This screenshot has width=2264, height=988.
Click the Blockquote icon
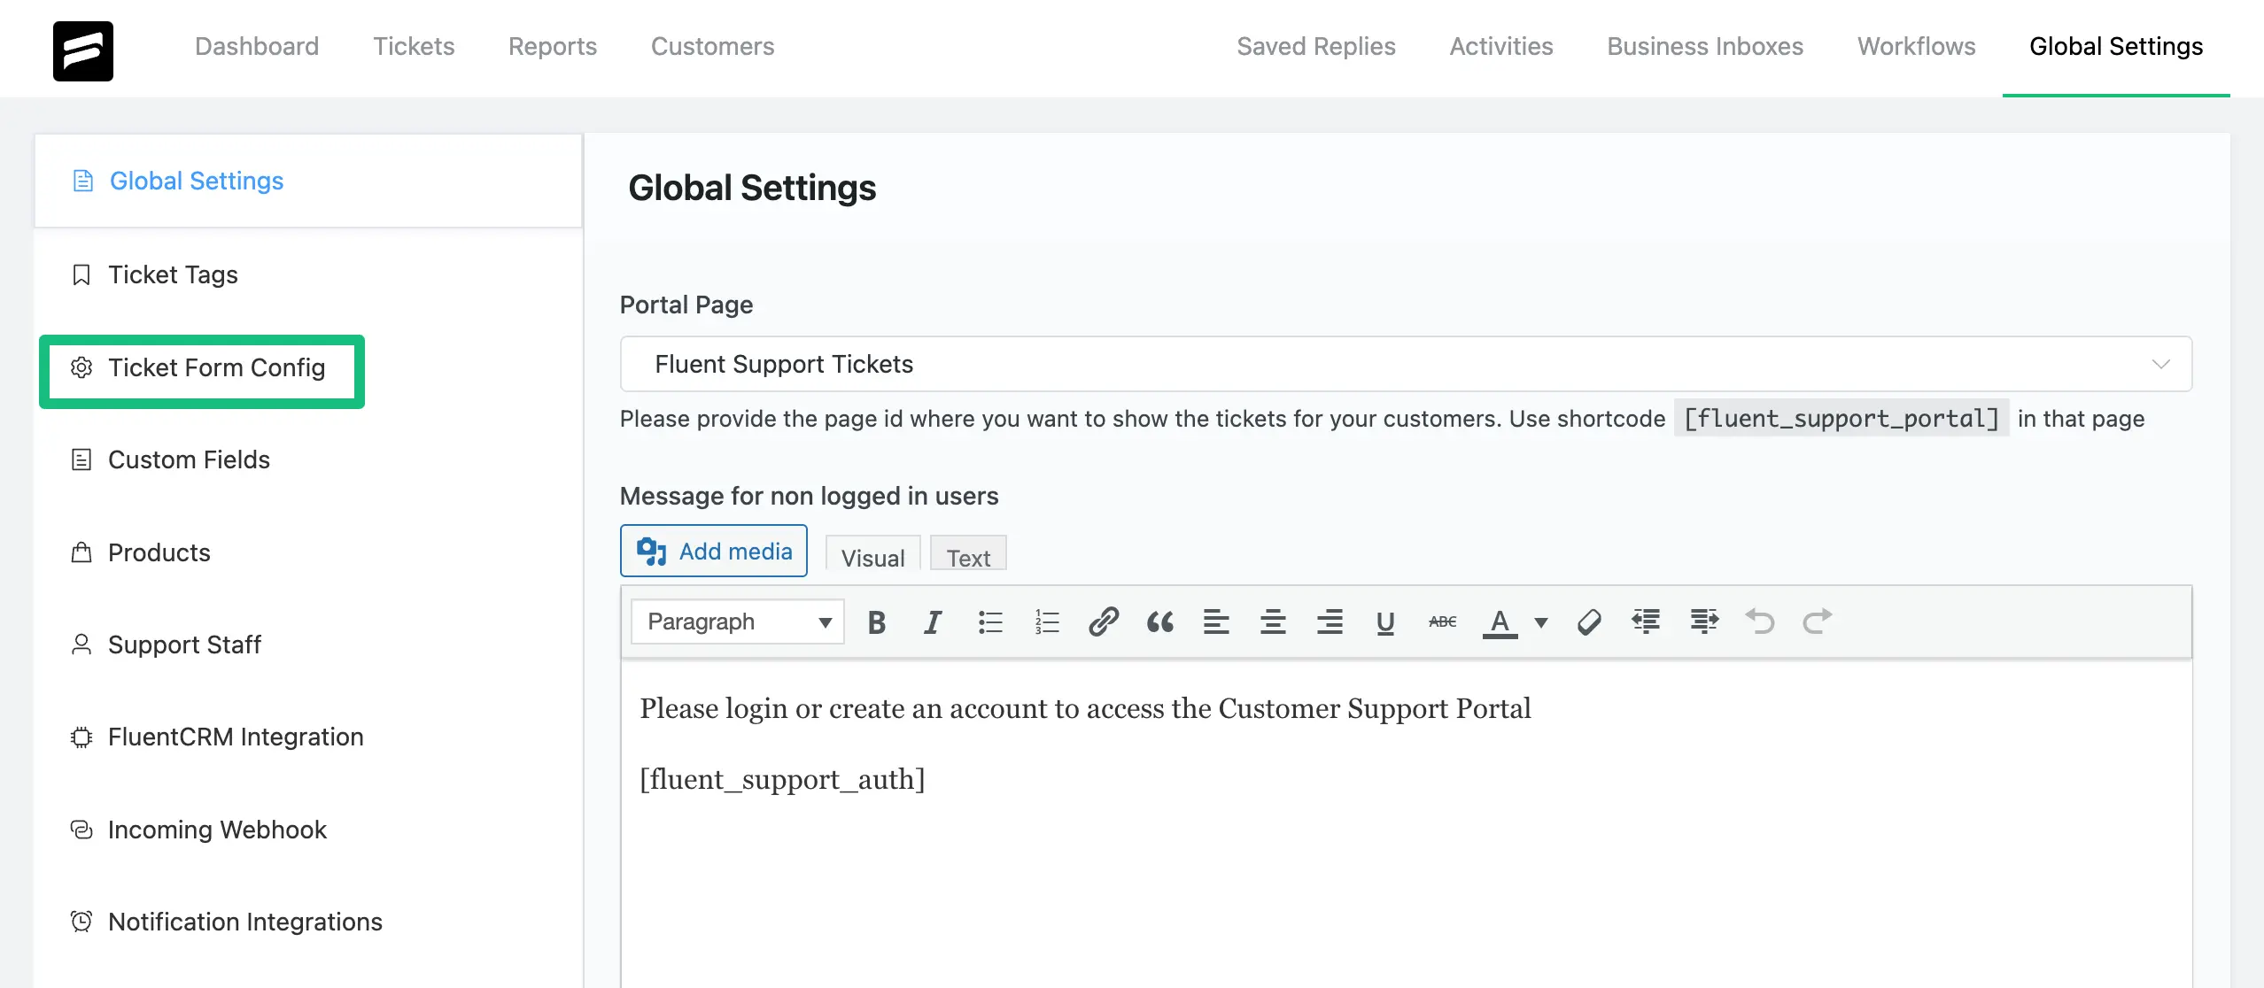point(1158,621)
